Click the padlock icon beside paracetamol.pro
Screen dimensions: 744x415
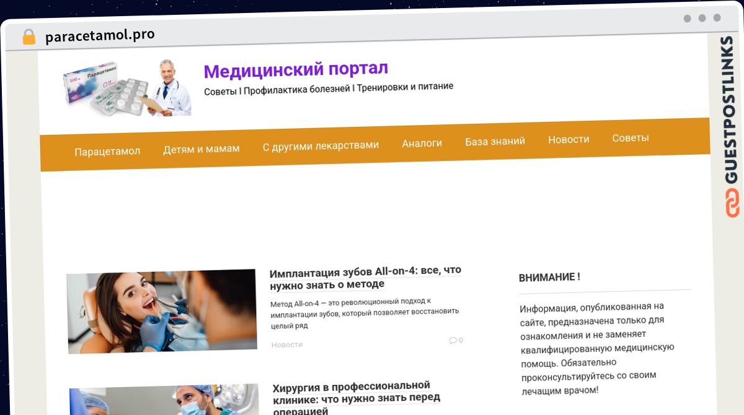(x=29, y=37)
